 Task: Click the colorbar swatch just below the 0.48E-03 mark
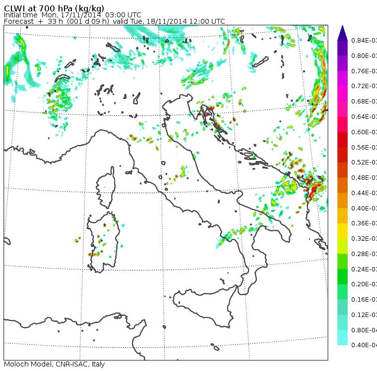point(342,185)
